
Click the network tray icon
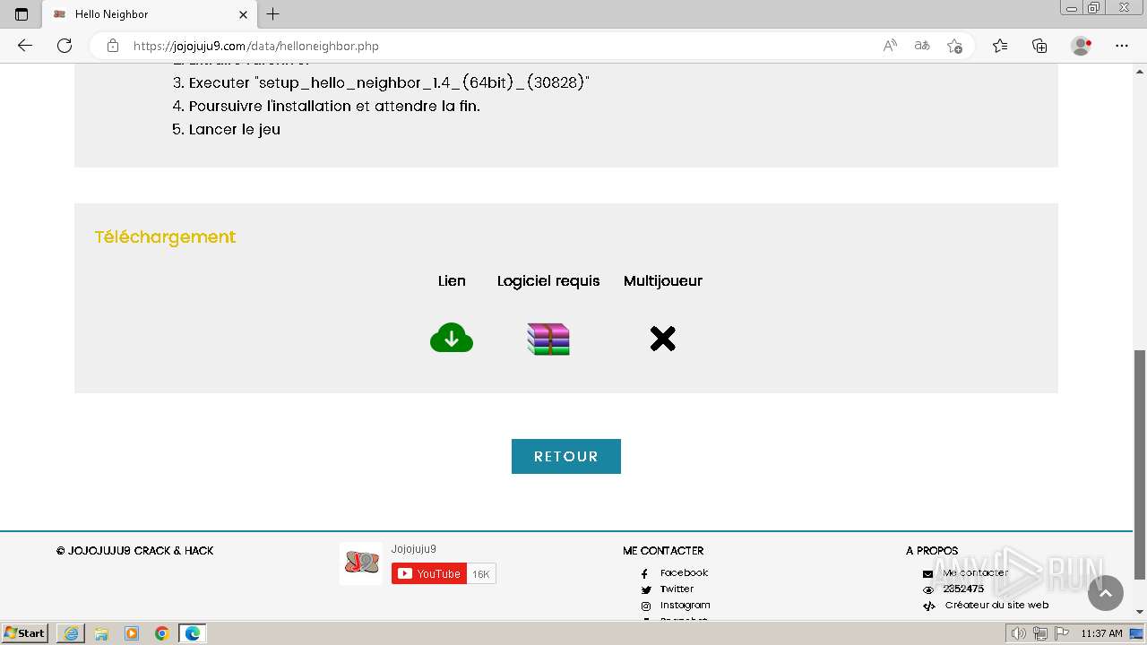pos(1040,633)
